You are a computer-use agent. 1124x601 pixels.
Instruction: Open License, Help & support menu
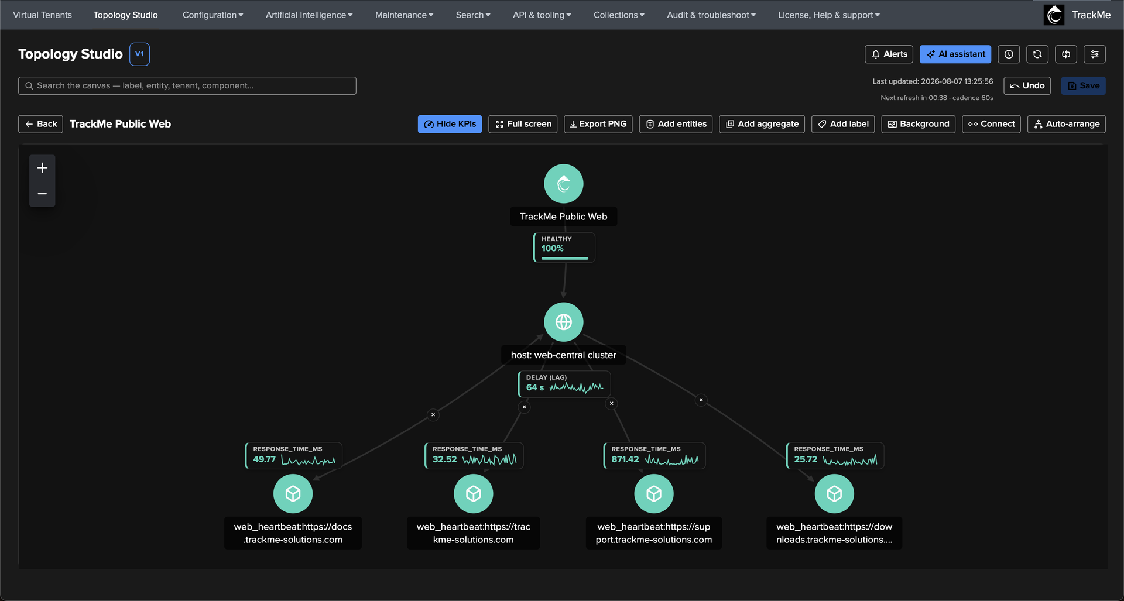coord(829,15)
